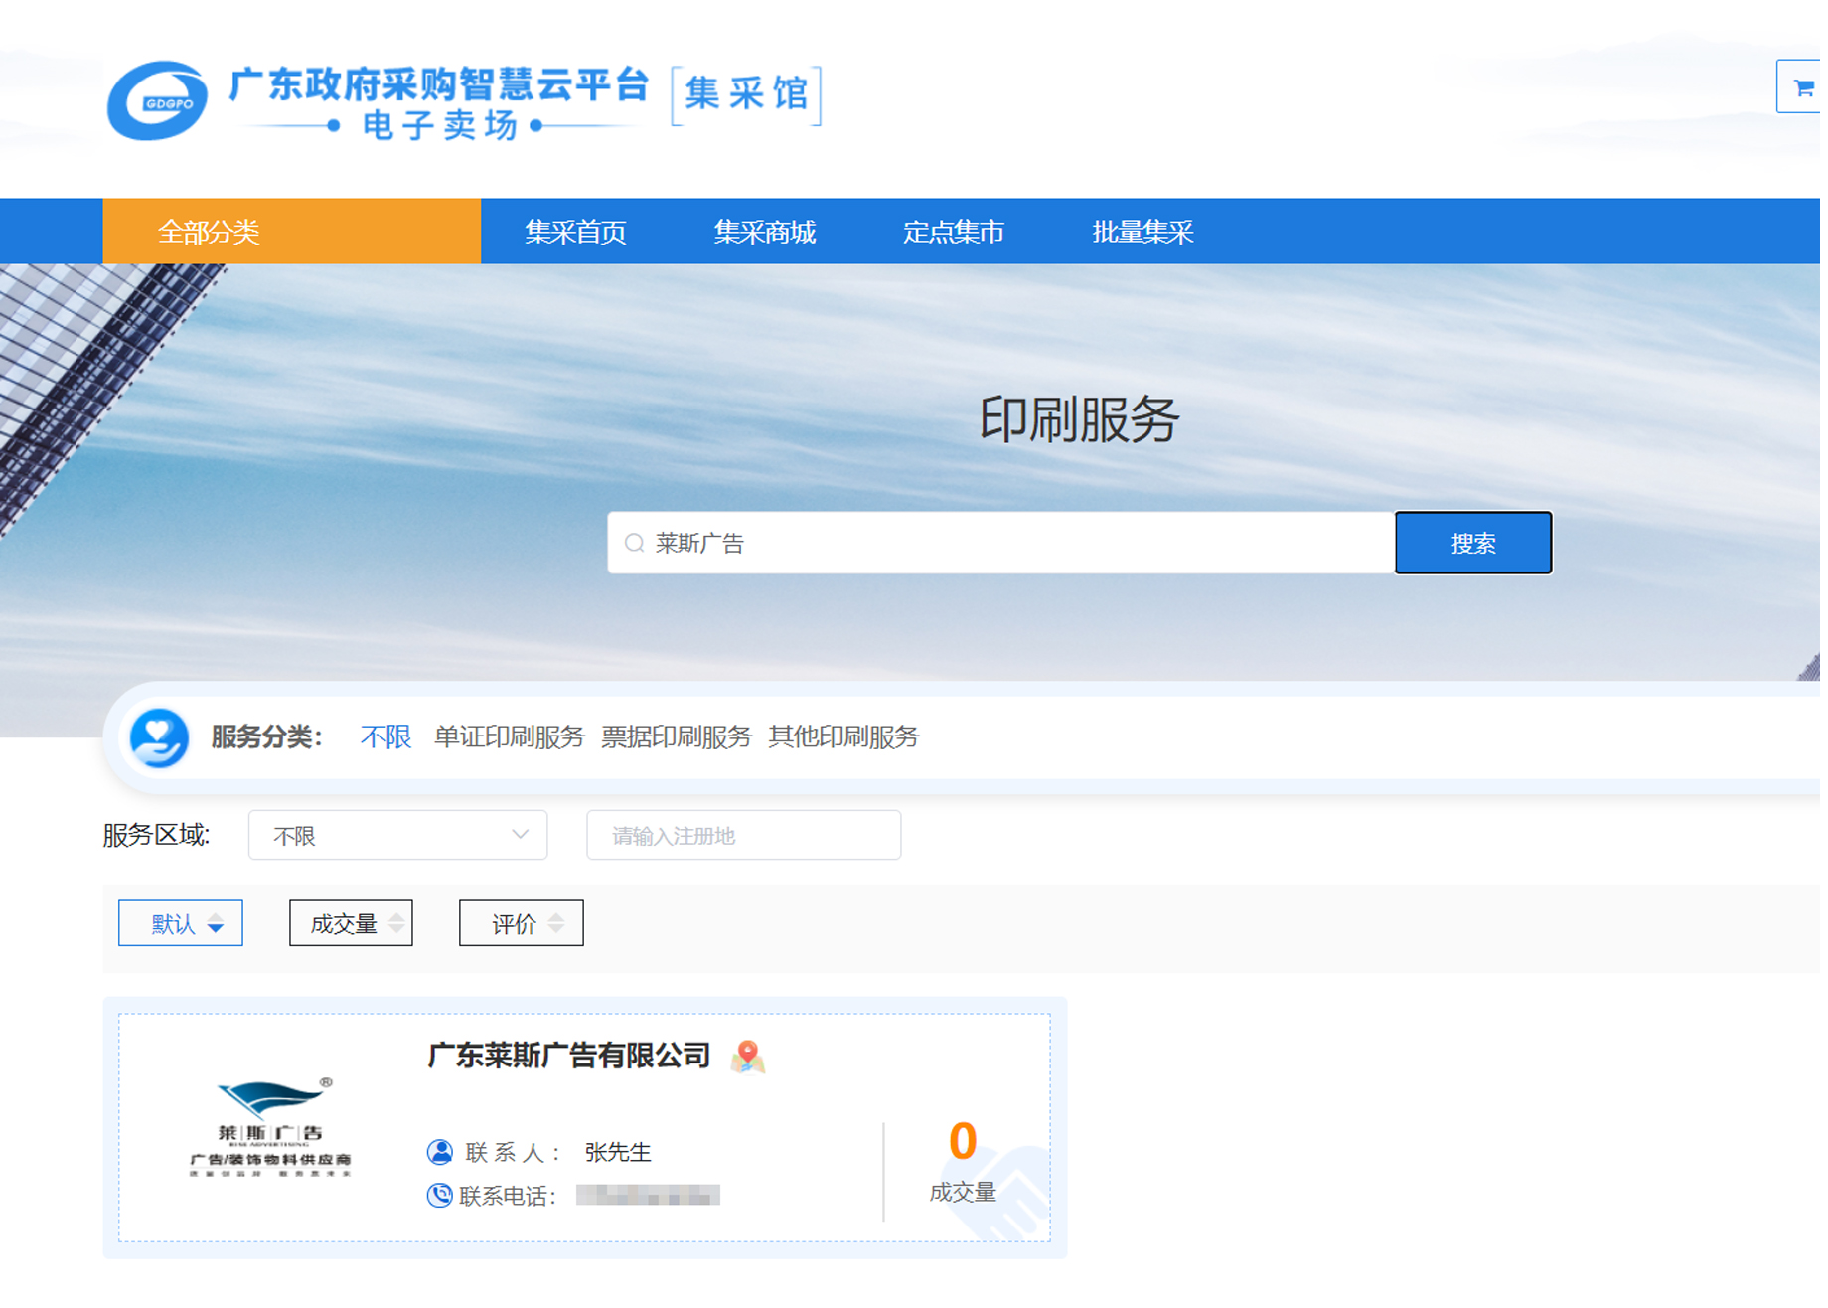Open the 莱斯广告 company logo thumbnail
1828x1308 pixels.
coord(270,1127)
